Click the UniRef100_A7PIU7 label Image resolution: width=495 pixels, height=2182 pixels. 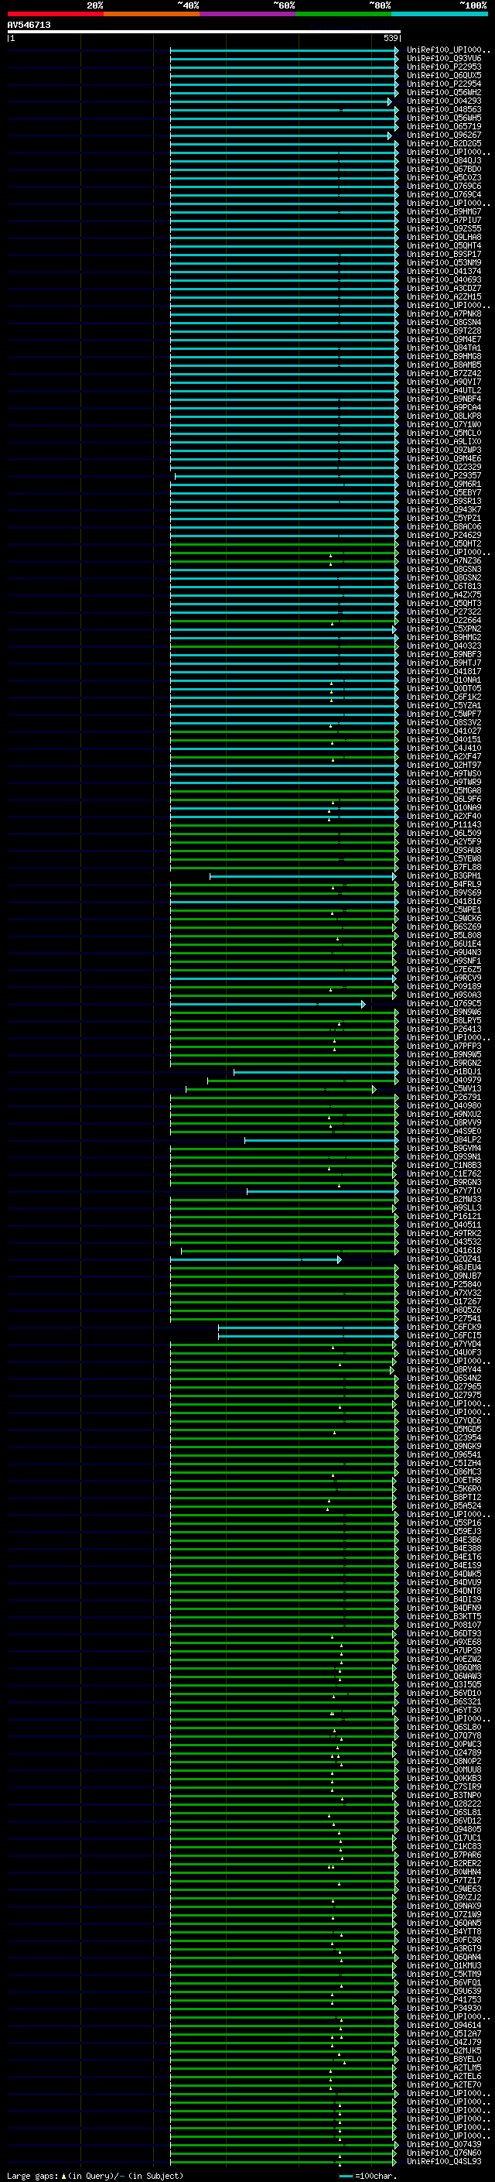(444, 221)
